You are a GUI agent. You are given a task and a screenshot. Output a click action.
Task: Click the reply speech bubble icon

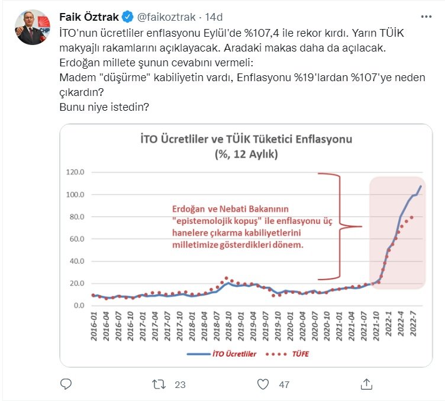pos(66,384)
